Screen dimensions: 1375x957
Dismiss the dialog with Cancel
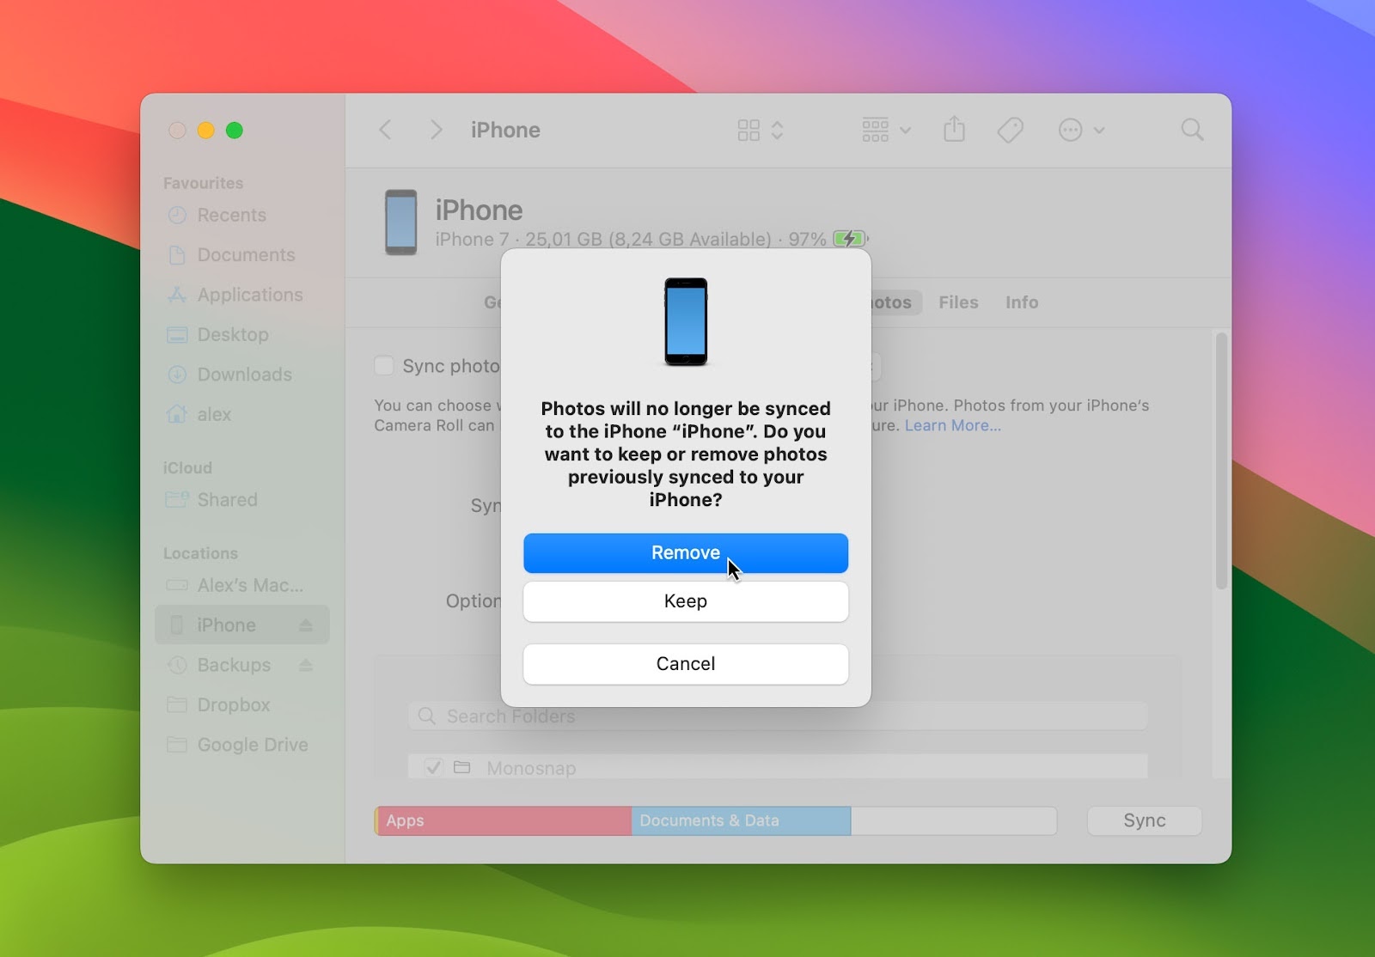tap(686, 664)
